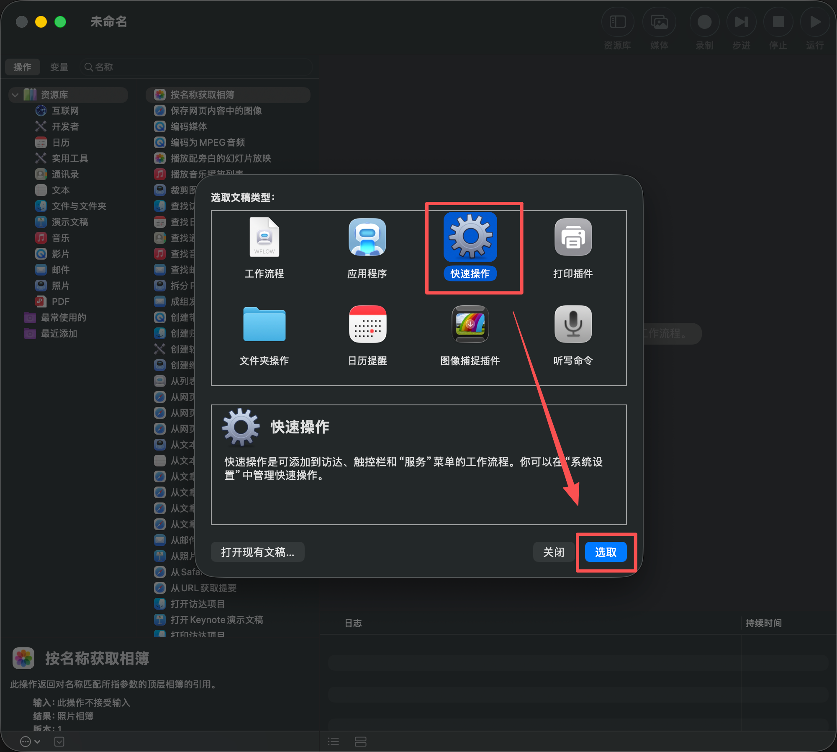
Task: Switch log to list view icon
Action: 334,742
